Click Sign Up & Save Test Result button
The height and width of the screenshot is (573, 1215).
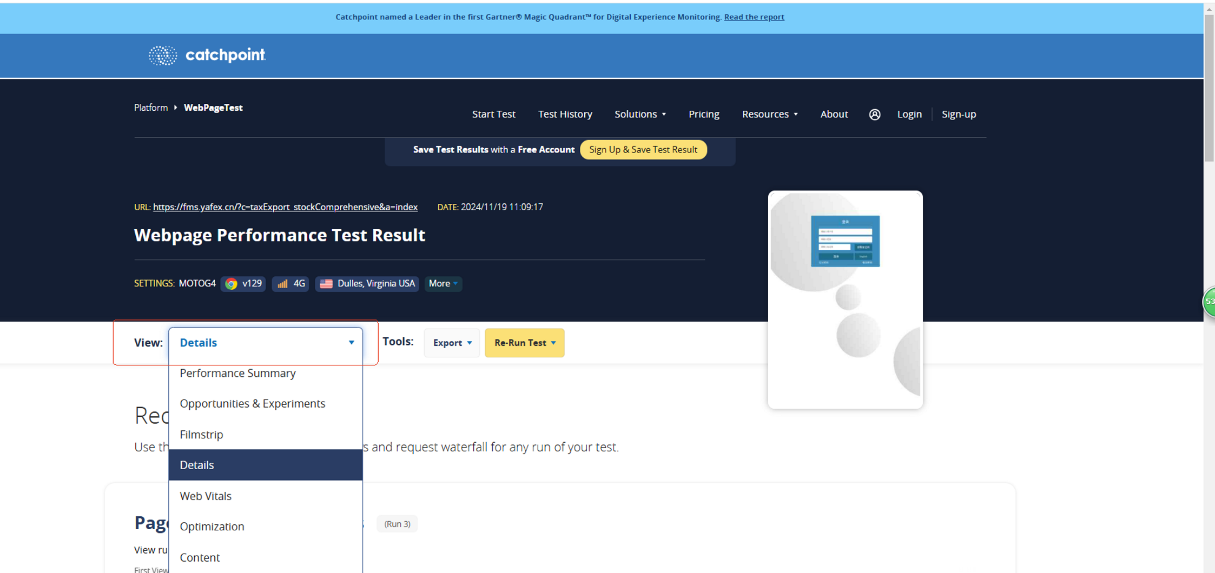click(643, 150)
